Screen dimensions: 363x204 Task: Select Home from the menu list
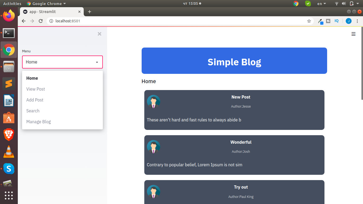[62, 78]
